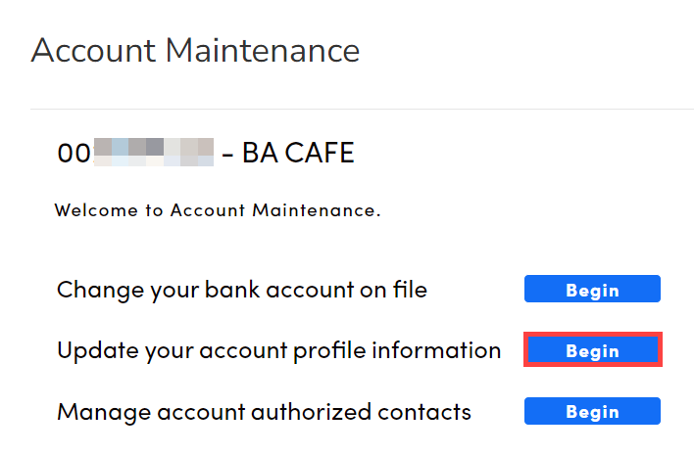
Task: Click 'Manage account authorized contacts' label text
Action: (264, 411)
